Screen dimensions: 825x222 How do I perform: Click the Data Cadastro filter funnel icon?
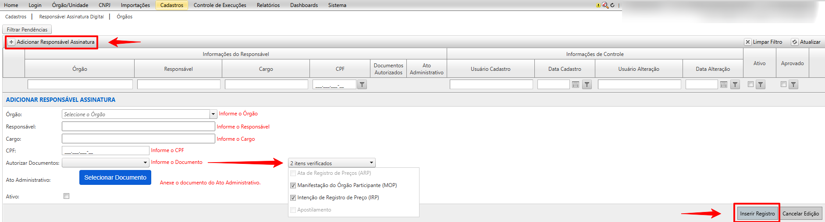pos(587,85)
